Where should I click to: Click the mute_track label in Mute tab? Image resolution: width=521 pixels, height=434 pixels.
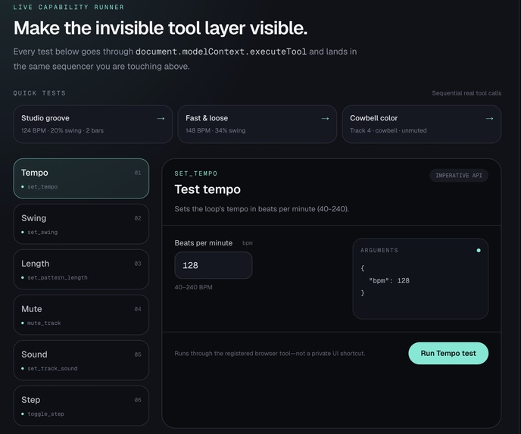pyautogui.click(x=44, y=323)
